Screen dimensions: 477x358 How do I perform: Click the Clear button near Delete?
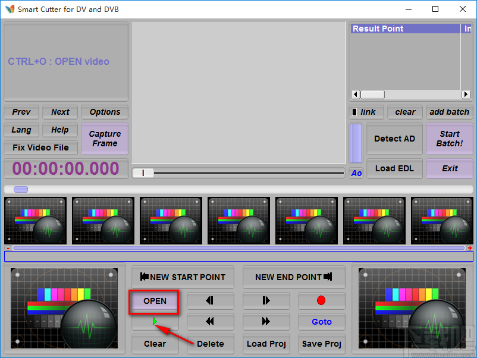(155, 344)
